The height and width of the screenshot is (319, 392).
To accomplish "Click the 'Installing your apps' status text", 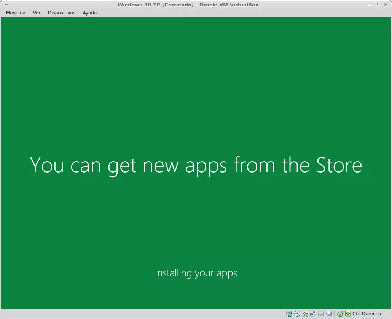I will 196,273.
